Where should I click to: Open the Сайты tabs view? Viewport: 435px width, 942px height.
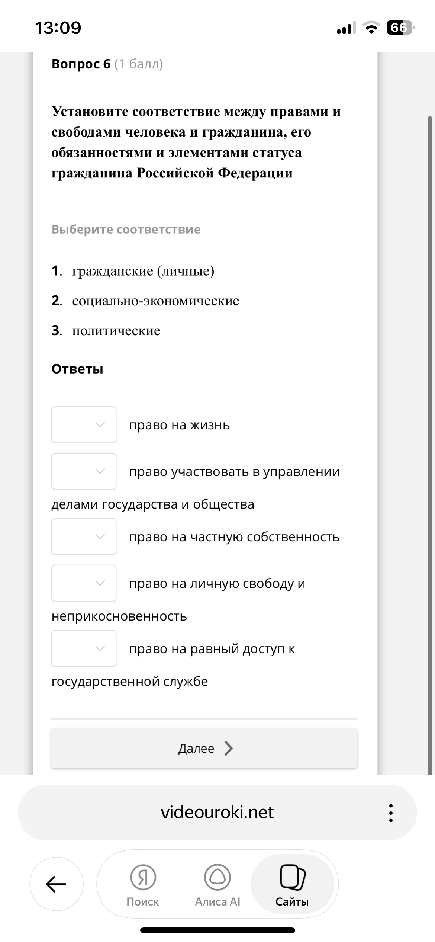coord(293,885)
